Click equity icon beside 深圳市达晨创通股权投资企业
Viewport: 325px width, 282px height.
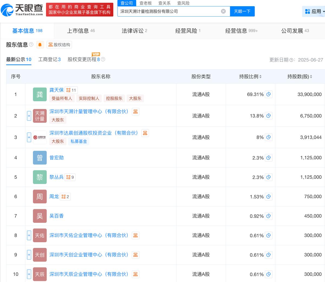click(145, 133)
